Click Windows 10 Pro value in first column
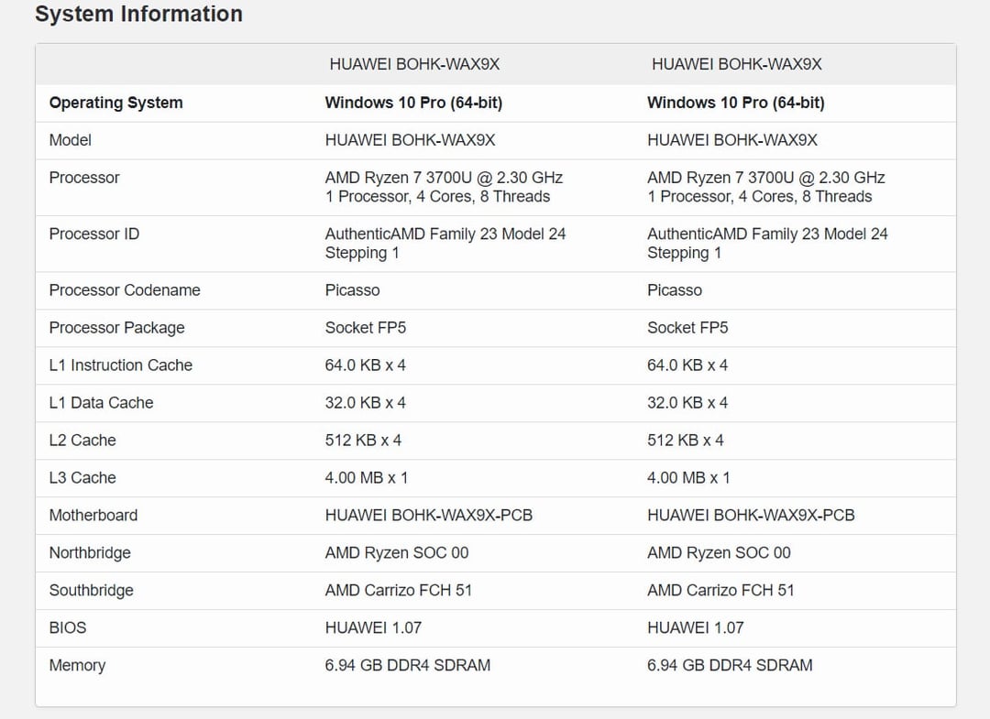Screen dimensions: 990x719 413,103
